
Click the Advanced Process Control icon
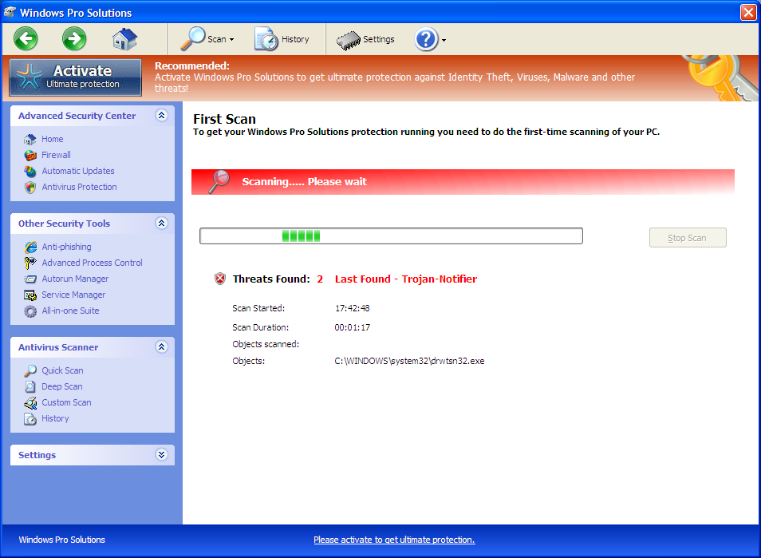pyautogui.click(x=30, y=263)
